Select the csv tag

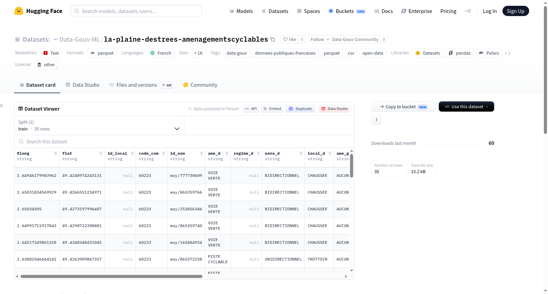pos(351,53)
